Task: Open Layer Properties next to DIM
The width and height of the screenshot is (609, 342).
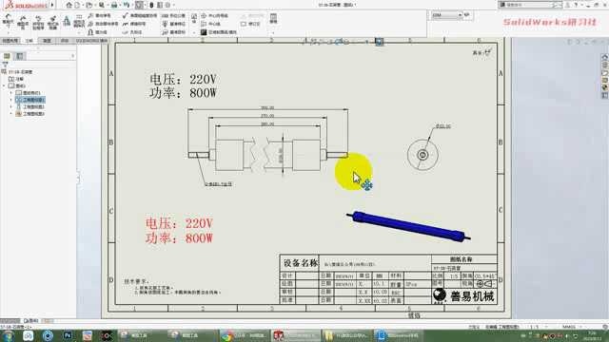Action: point(467,15)
